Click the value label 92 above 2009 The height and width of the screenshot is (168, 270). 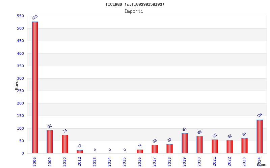50,126
